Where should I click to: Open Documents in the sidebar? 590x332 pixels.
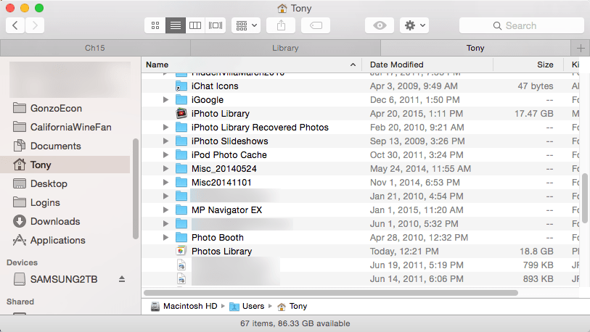[47, 146]
